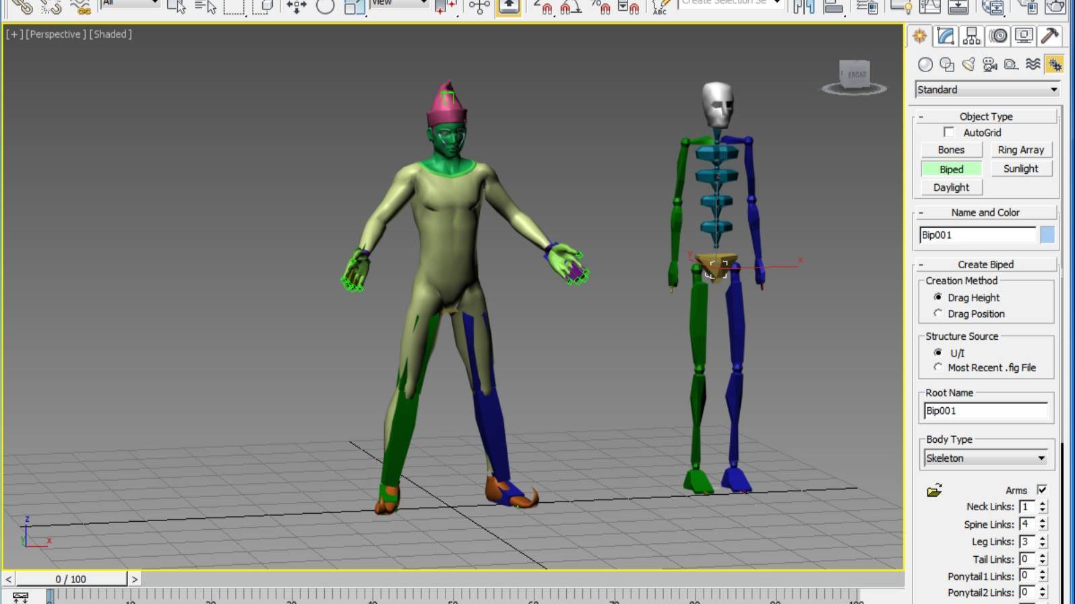
Task: Switch to the Motion panel tab
Action: point(998,36)
